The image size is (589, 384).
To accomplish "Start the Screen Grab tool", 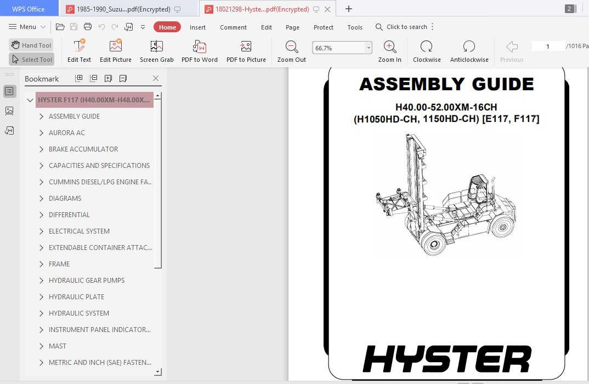I will (x=157, y=51).
